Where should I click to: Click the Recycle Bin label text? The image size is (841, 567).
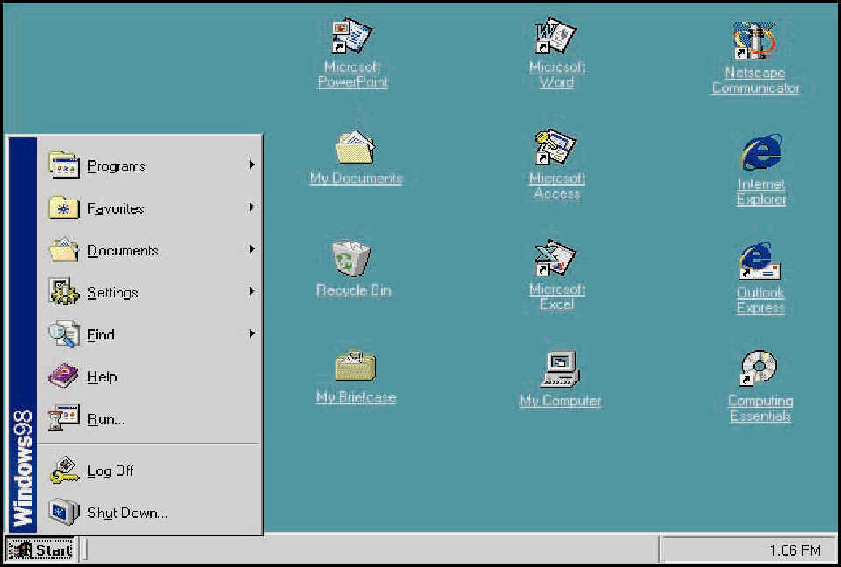(353, 290)
